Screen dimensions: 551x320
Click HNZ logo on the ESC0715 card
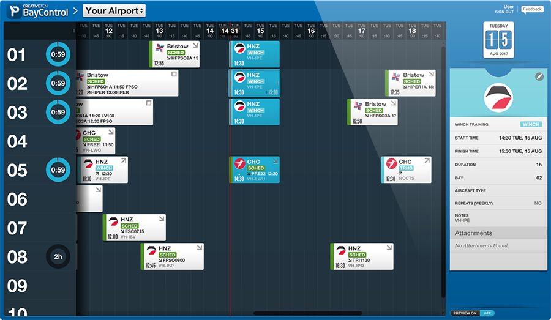[113, 221]
